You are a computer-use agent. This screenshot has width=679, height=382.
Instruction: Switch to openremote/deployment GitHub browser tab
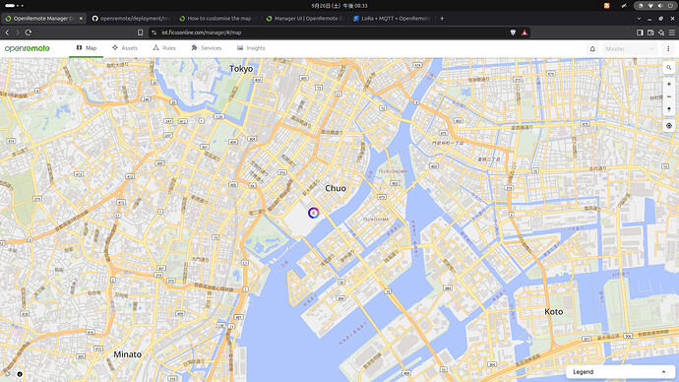(132, 18)
